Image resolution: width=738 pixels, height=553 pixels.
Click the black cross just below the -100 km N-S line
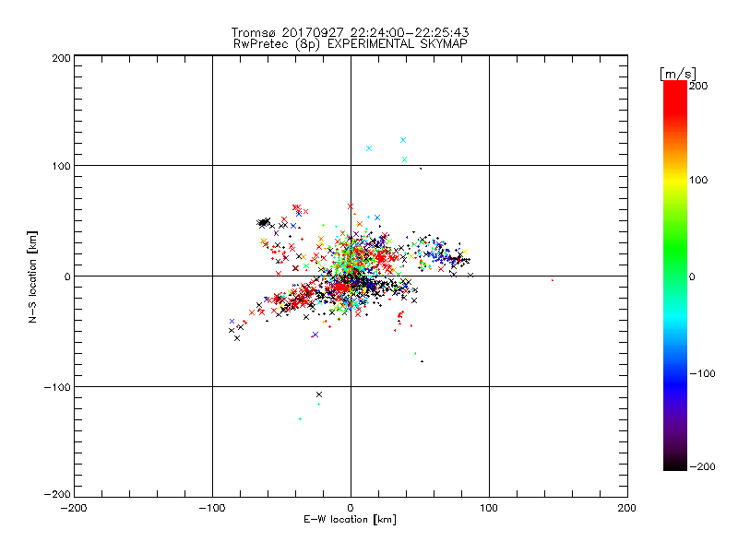319,394
